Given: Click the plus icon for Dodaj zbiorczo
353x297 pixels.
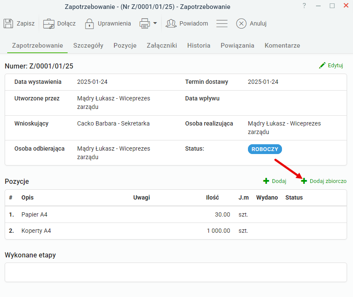Looking at the screenshot, I should click(304, 181).
